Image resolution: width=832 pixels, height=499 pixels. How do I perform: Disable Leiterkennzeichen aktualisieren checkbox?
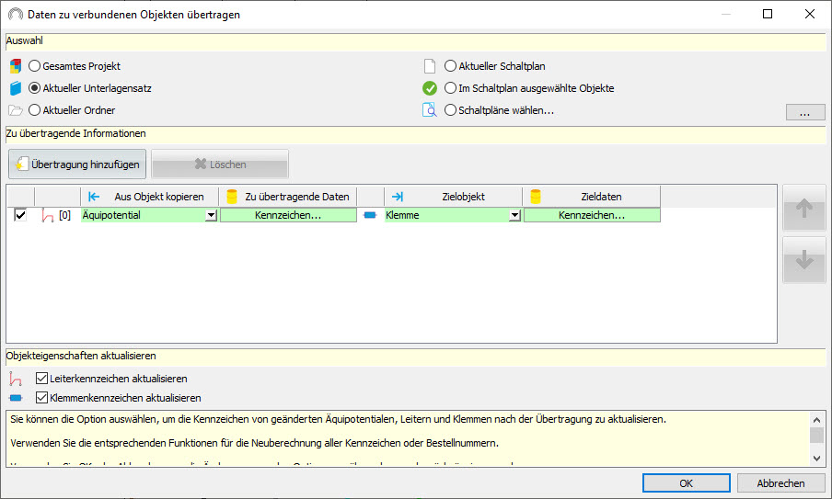point(41,379)
